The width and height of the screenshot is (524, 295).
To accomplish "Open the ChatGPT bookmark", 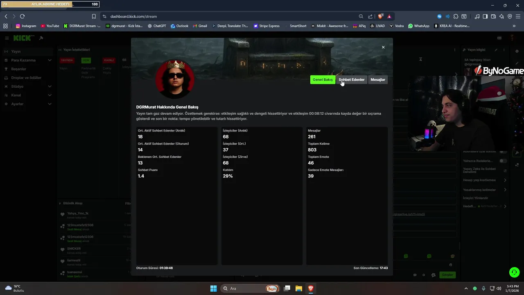I will 157,26.
